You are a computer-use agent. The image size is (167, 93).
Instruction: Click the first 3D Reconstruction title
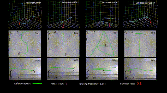coord(32,3)
